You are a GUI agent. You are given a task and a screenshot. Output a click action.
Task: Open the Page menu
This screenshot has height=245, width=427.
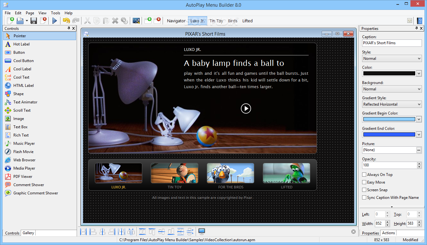30,13
